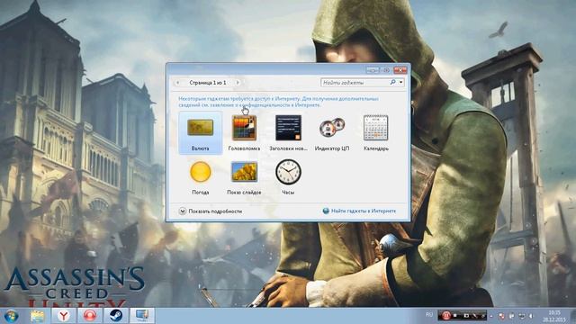Image resolution: width=576 pixels, height=324 pixels.
Task: Select the Индикатор ЦП gadget
Action: click(332, 132)
